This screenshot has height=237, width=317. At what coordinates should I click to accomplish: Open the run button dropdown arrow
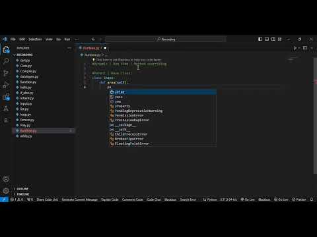coord(299,48)
